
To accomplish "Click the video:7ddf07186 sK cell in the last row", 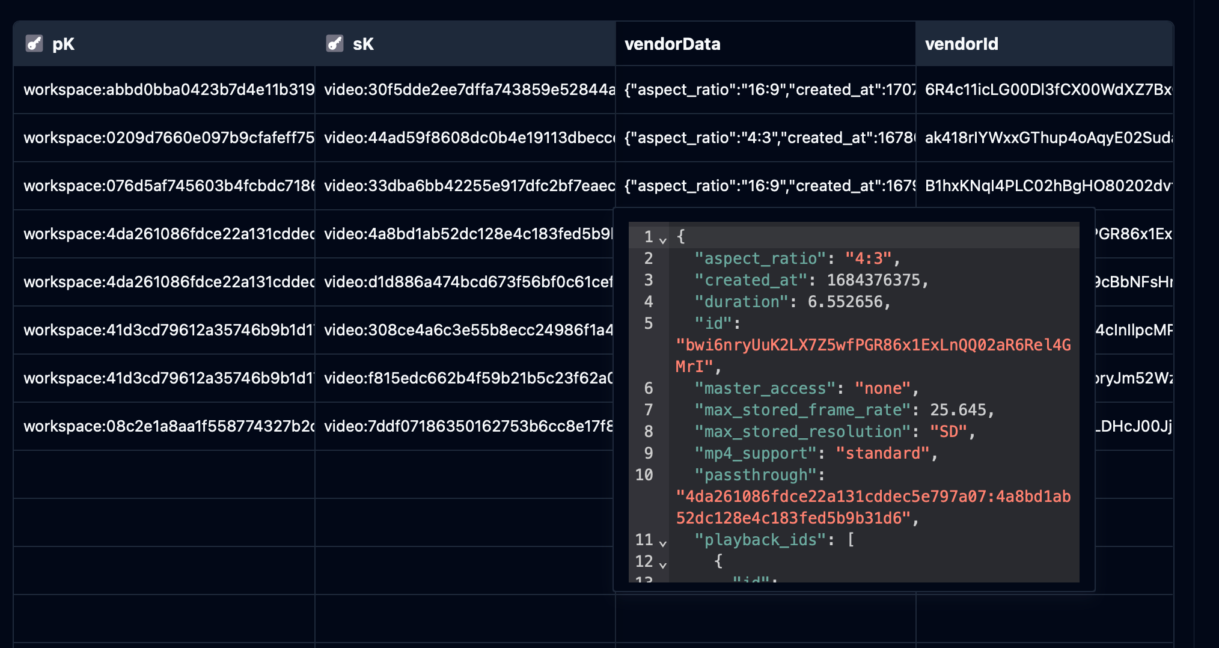I will 463,426.
